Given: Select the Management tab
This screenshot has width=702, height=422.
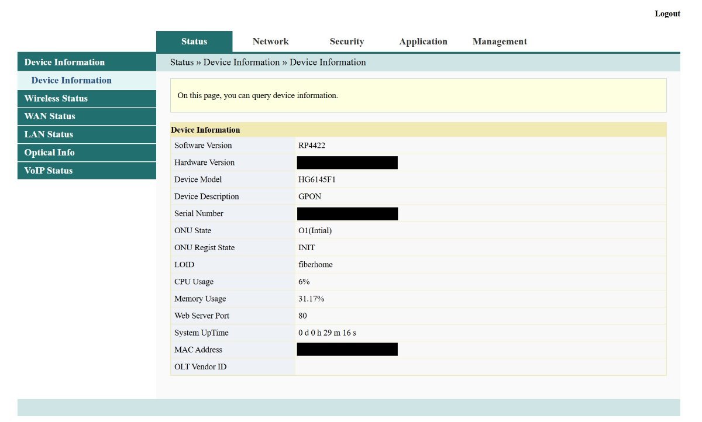Looking at the screenshot, I should [x=499, y=41].
